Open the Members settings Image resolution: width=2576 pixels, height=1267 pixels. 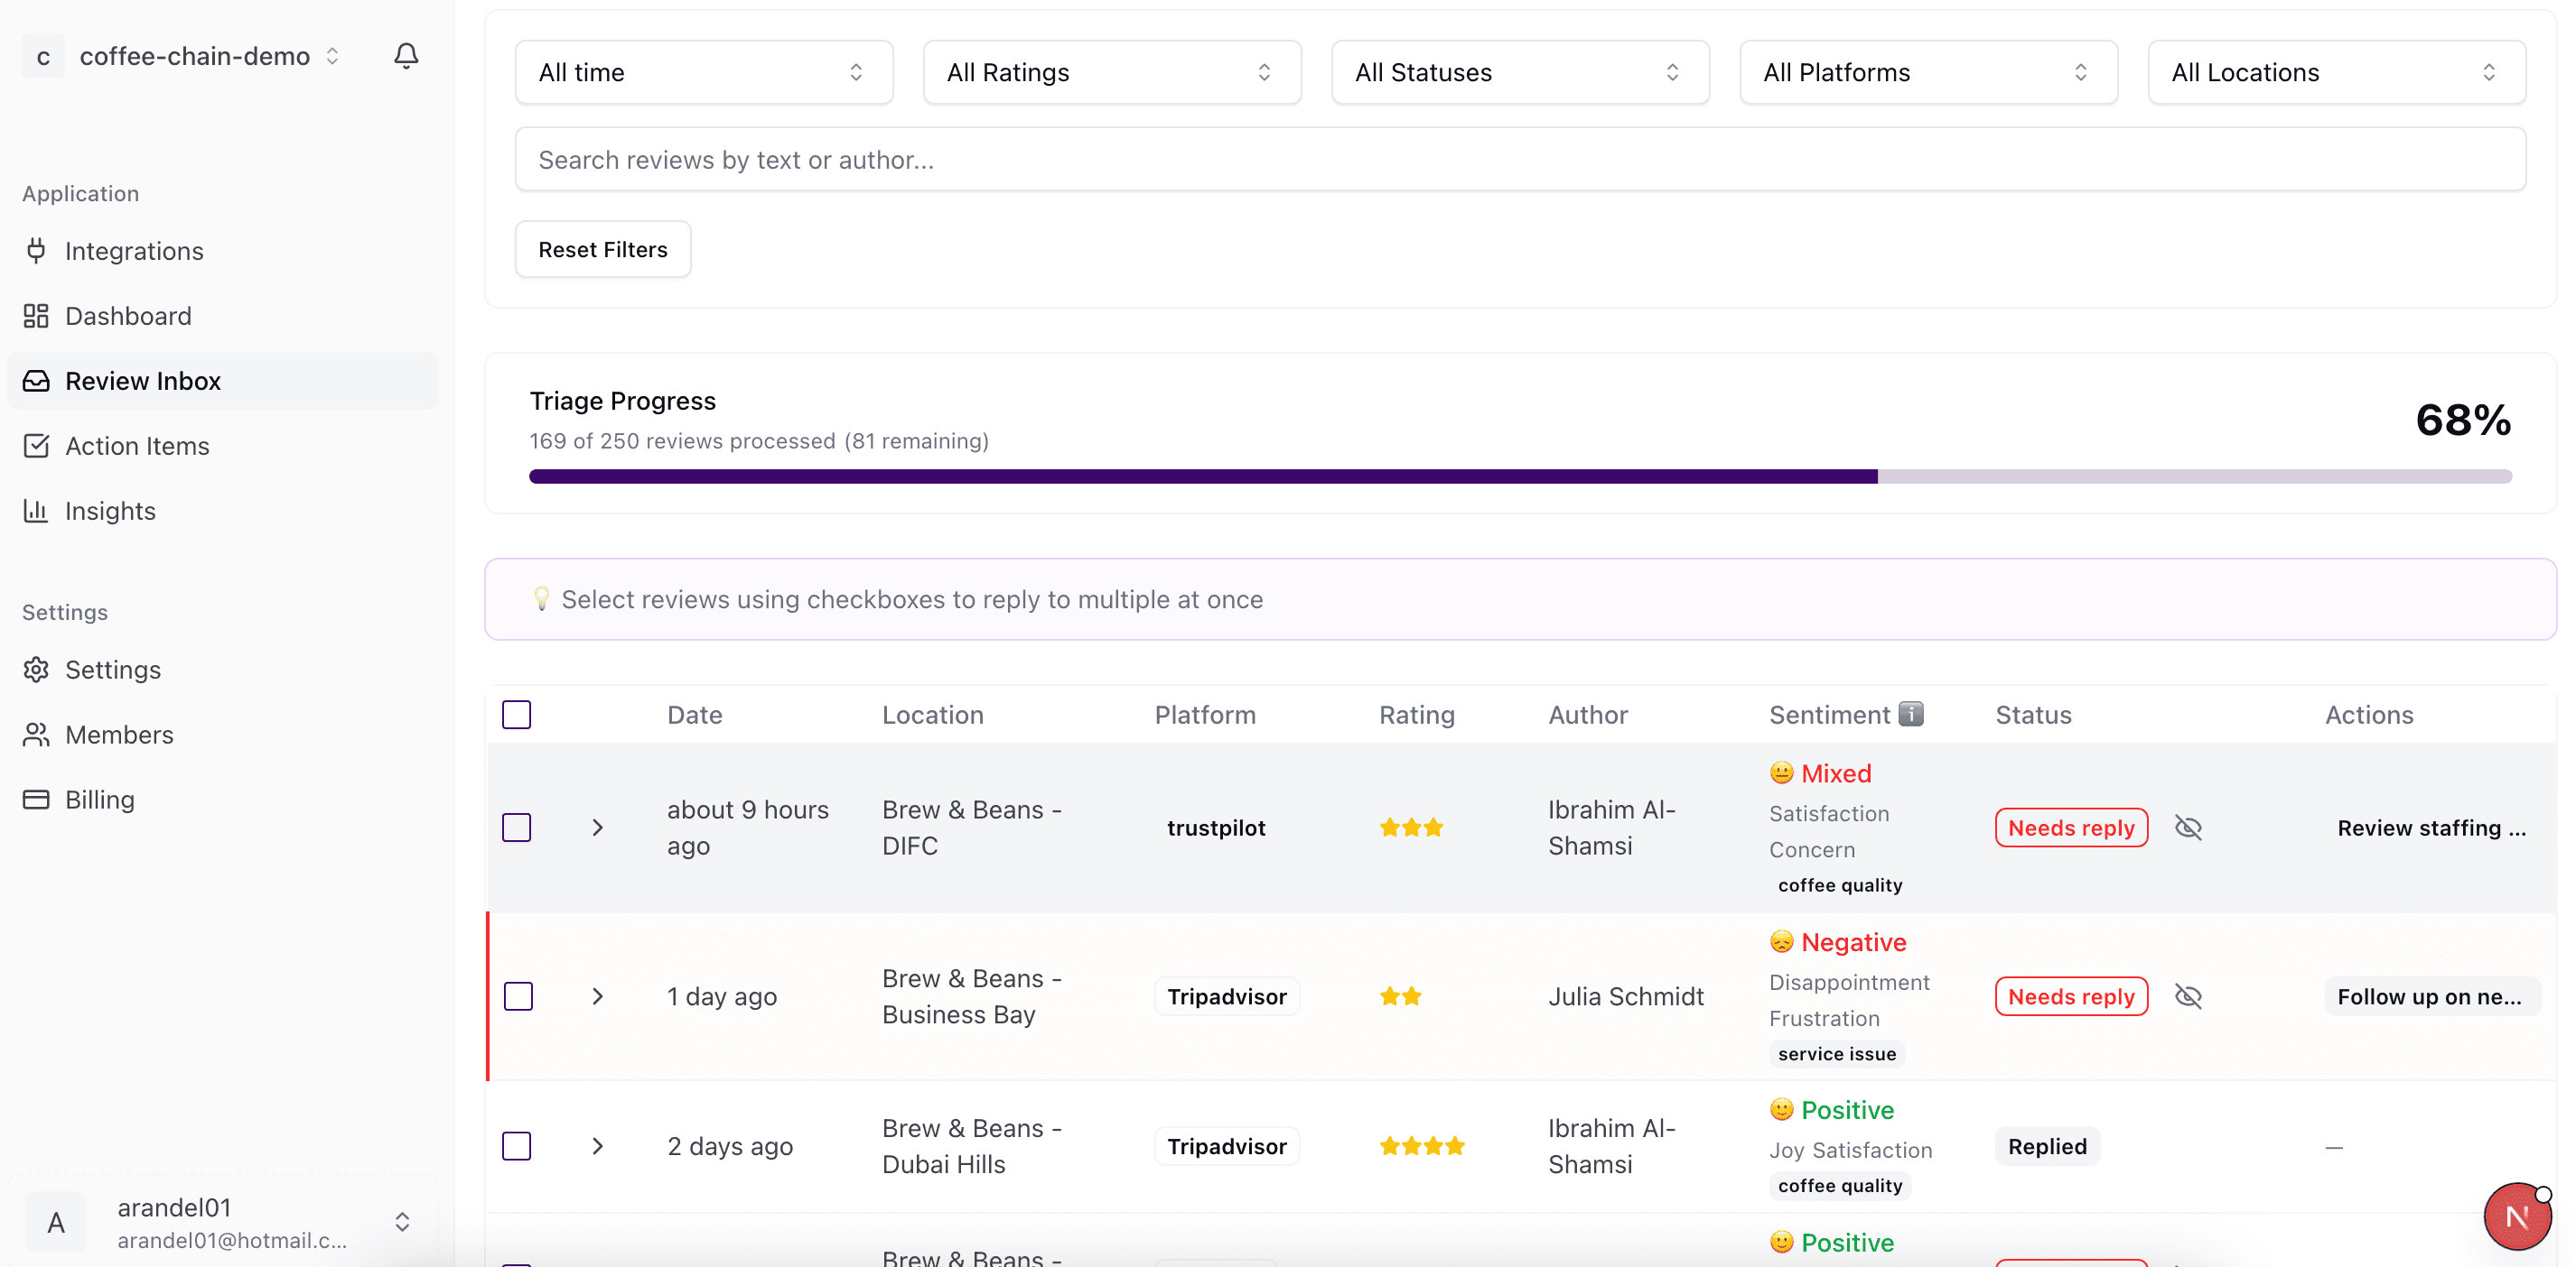pyautogui.click(x=120, y=735)
